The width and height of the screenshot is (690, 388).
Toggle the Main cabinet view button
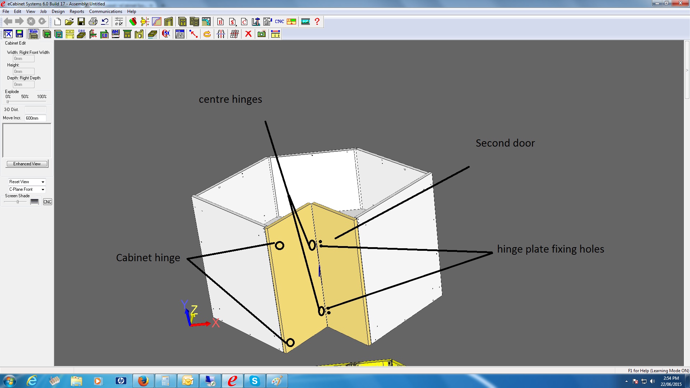pyautogui.click(x=33, y=34)
